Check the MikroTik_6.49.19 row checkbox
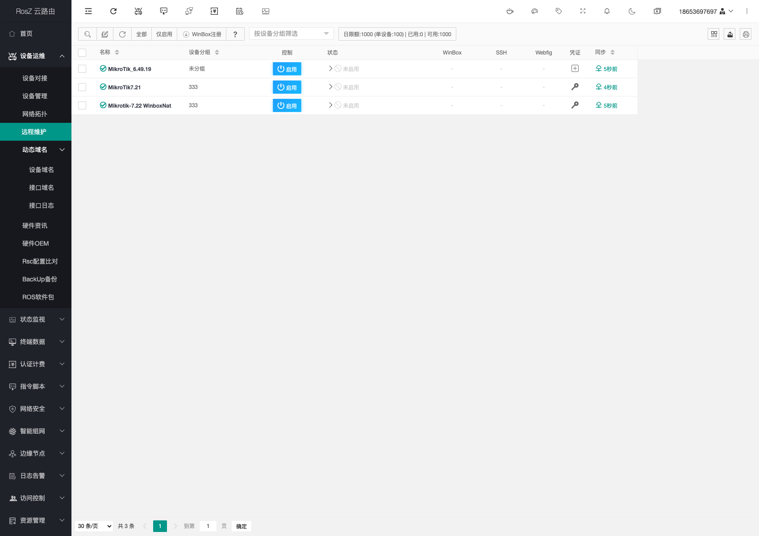759x536 pixels. click(82, 69)
